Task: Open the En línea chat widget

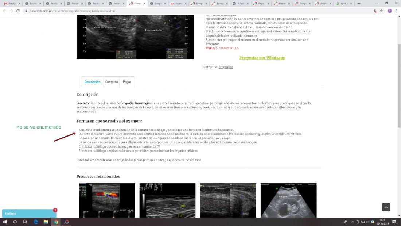Action: point(29,214)
